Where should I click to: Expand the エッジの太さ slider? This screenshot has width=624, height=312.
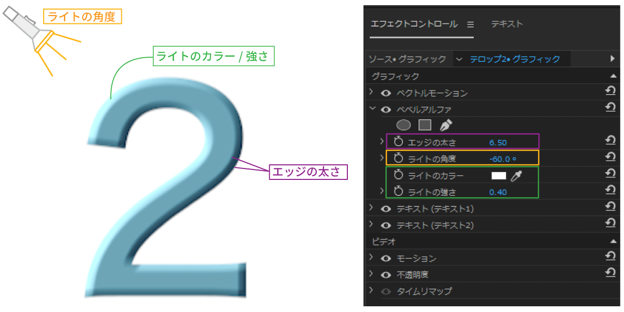pos(382,141)
